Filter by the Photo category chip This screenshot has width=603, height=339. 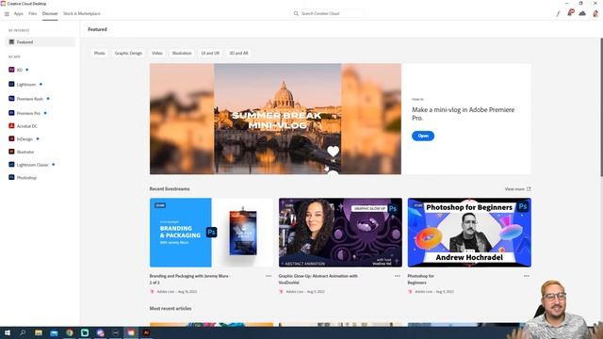click(x=100, y=53)
